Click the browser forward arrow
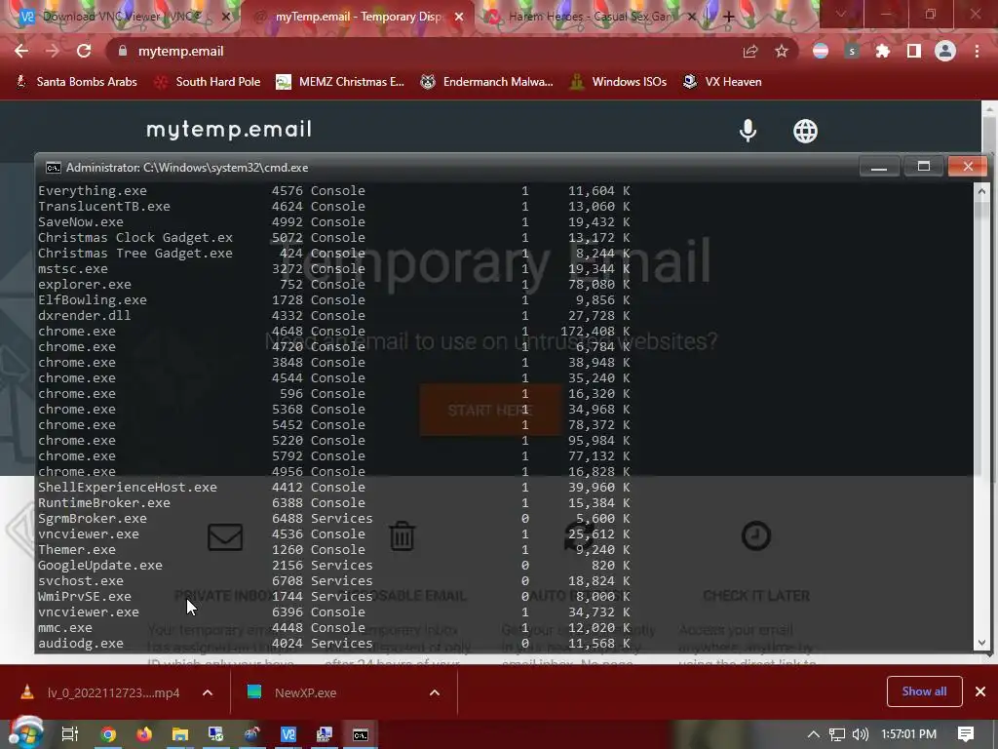 tap(53, 51)
